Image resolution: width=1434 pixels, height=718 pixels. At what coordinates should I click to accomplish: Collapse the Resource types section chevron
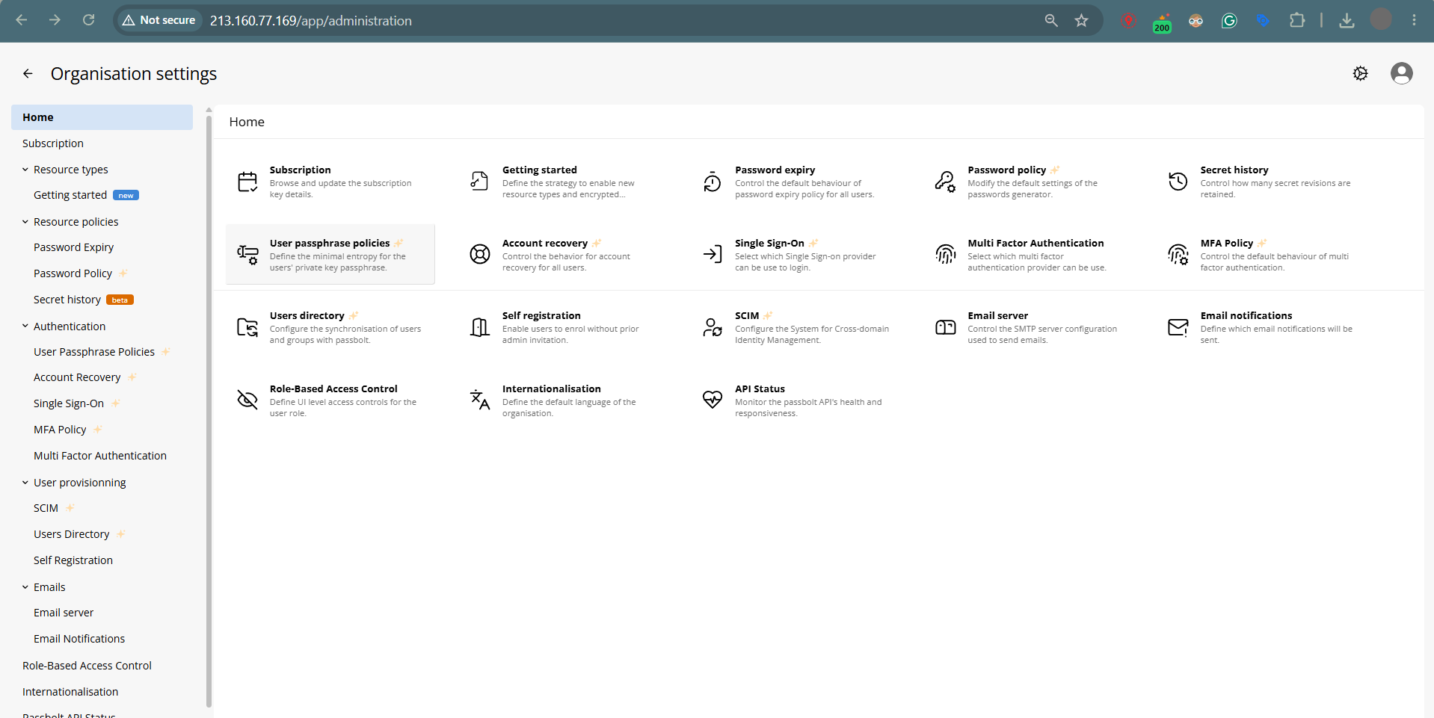coord(25,170)
